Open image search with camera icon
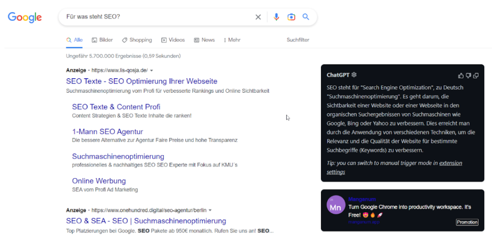This screenshot has width=492, height=242. coord(291,17)
